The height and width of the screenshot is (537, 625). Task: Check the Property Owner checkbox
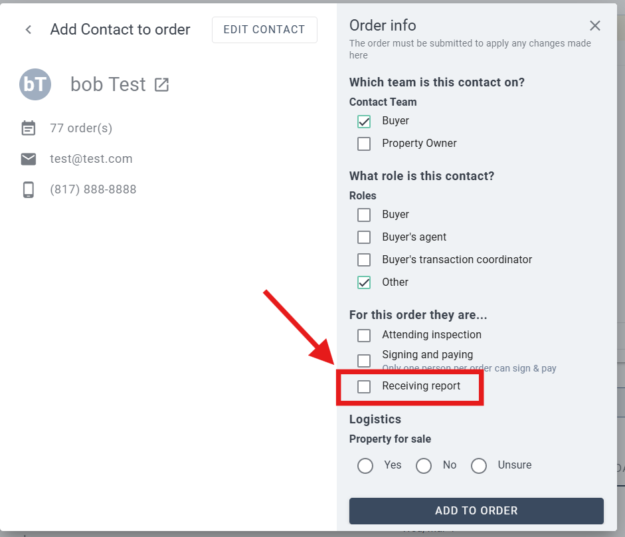[x=364, y=144]
